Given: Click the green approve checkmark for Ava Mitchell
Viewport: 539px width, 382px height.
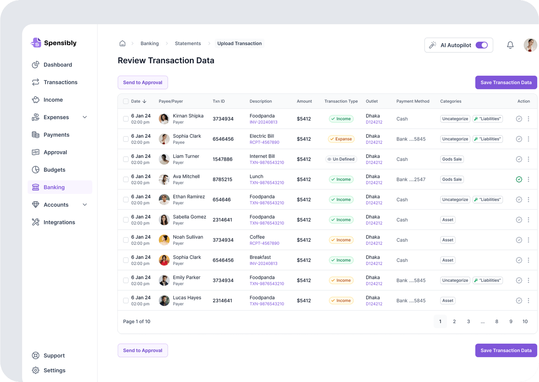Looking at the screenshot, I should tap(519, 180).
